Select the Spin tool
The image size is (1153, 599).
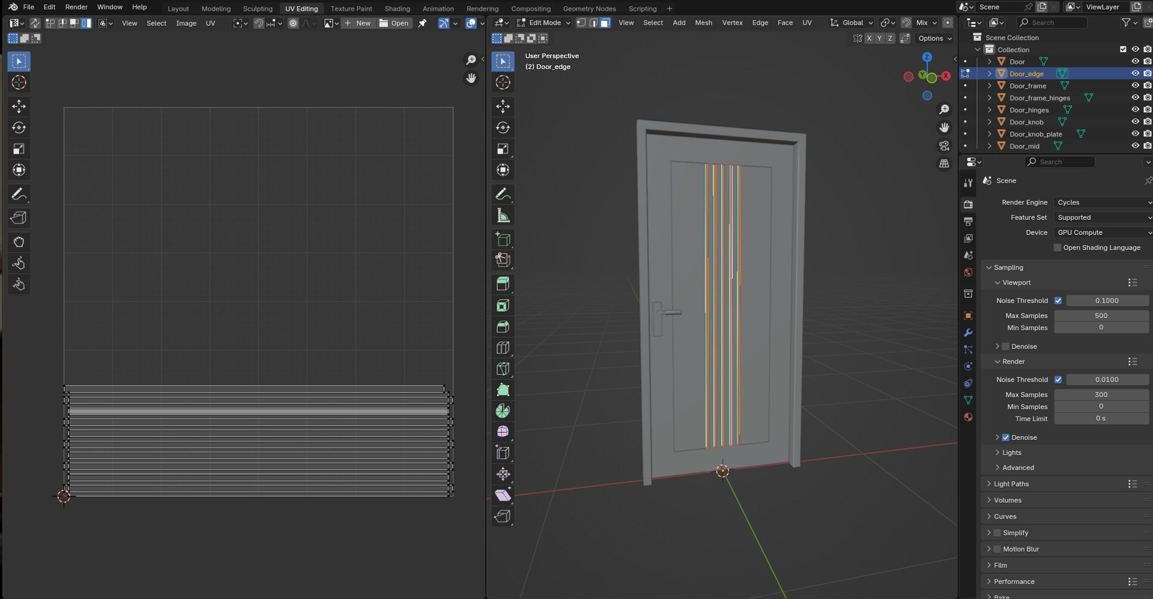(x=503, y=411)
